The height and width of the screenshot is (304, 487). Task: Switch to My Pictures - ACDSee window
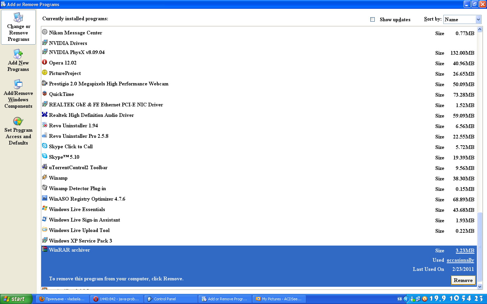[279, 299]
